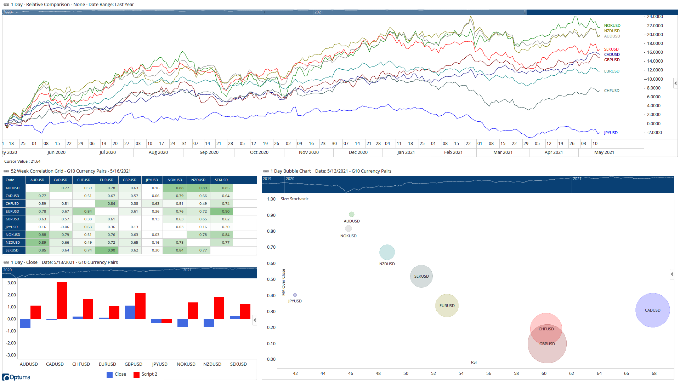Click the Optuma logo
The height and width of the screenshot is (382, 680).
pos(16,377)
